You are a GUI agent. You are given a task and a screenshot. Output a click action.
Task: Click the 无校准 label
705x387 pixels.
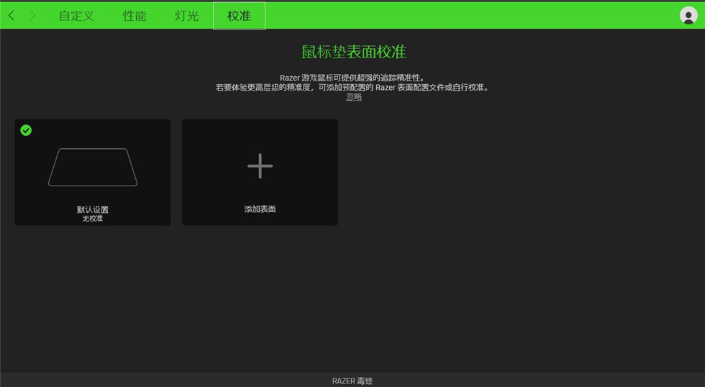point(93,219)
